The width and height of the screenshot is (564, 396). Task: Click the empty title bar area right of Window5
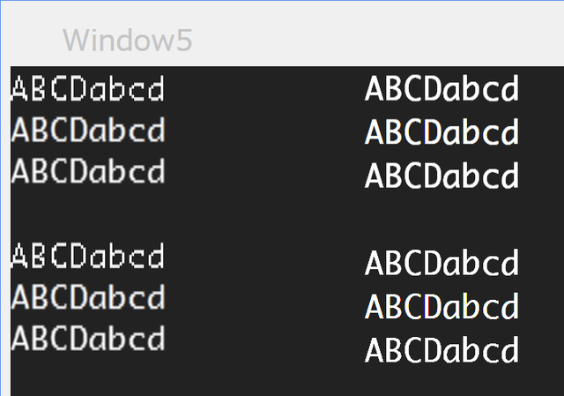tap(378, 40)
